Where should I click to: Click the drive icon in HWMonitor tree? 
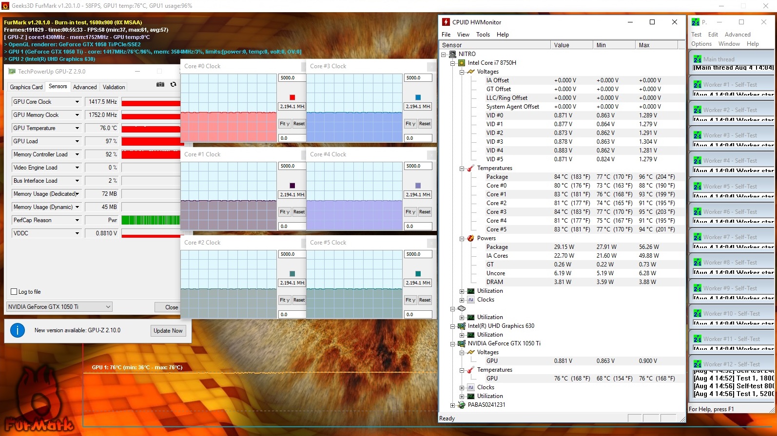[x=462, y=308]
